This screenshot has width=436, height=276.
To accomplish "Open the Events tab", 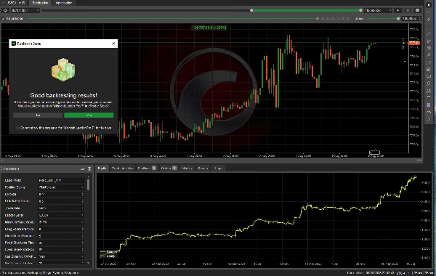I will (x=203, y=169).
